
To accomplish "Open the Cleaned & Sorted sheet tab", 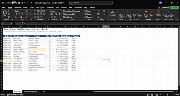I will [x=30, y=92].
